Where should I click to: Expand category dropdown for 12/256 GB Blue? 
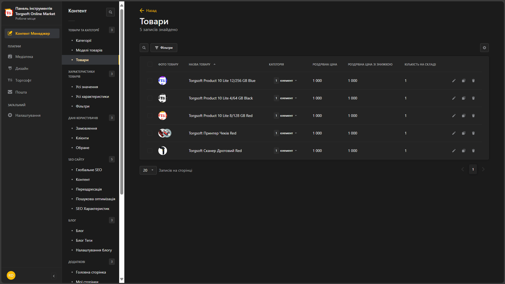[x=285, y=81]
